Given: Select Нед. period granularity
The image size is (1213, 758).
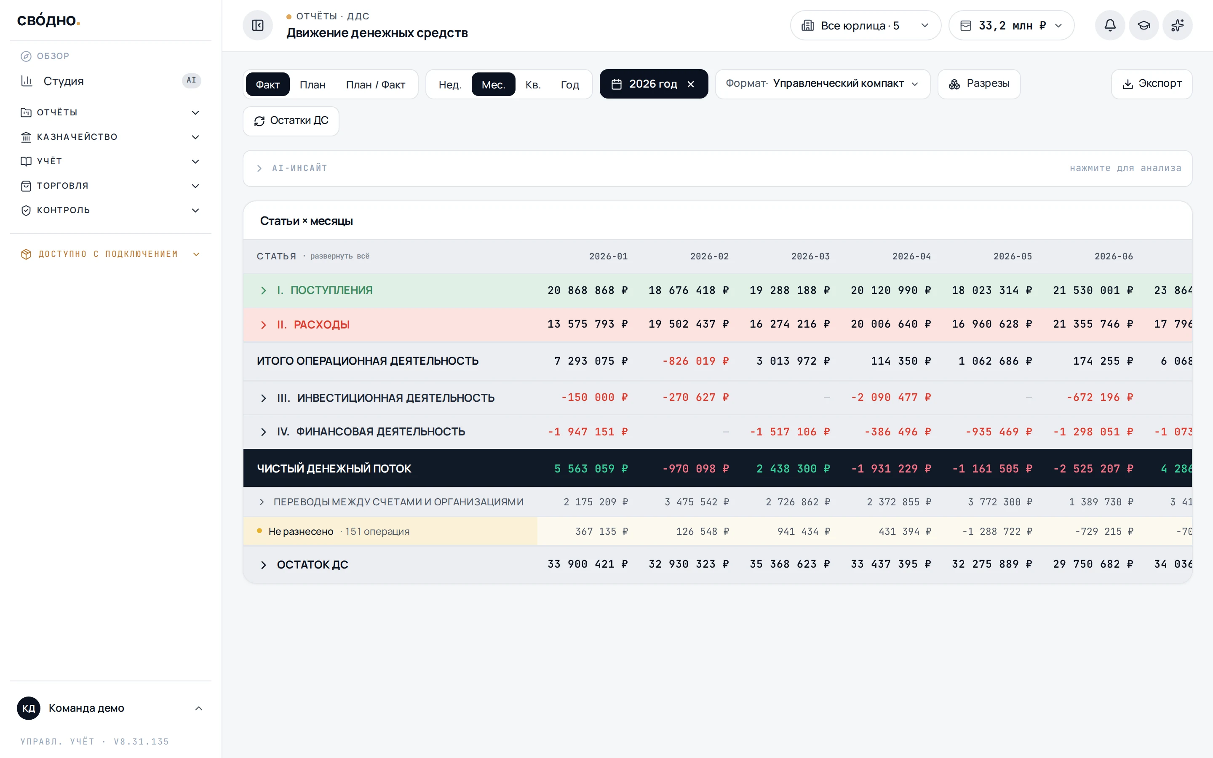Looking at the screenshot, I should click(x=450, y=84).
